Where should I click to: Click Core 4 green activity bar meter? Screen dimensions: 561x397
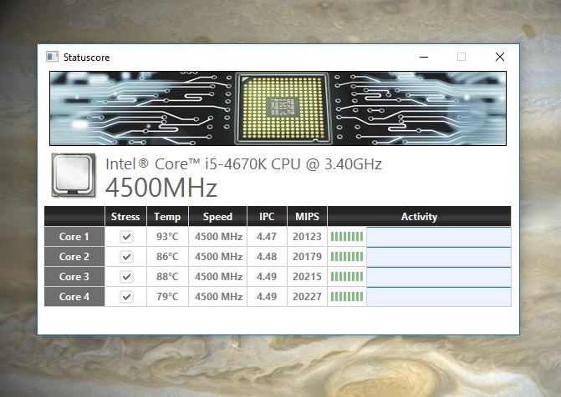pyautogui.click(x=347, y=297)
